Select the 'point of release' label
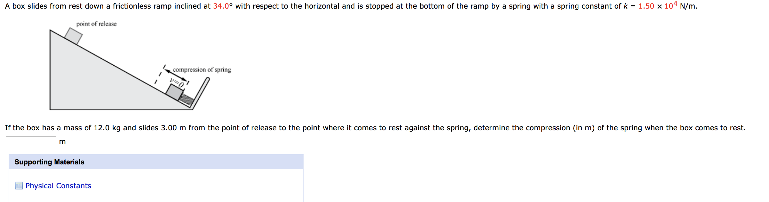Image resolution: width=769 pixels, height=202 pixels. tap(96, 24)
